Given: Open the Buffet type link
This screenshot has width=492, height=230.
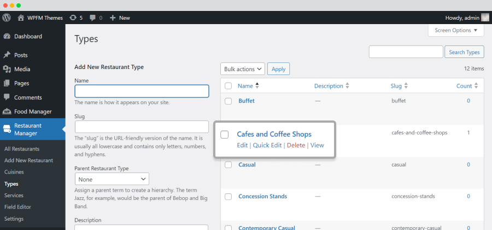Looking at the screenshot, I should [247, 101].
